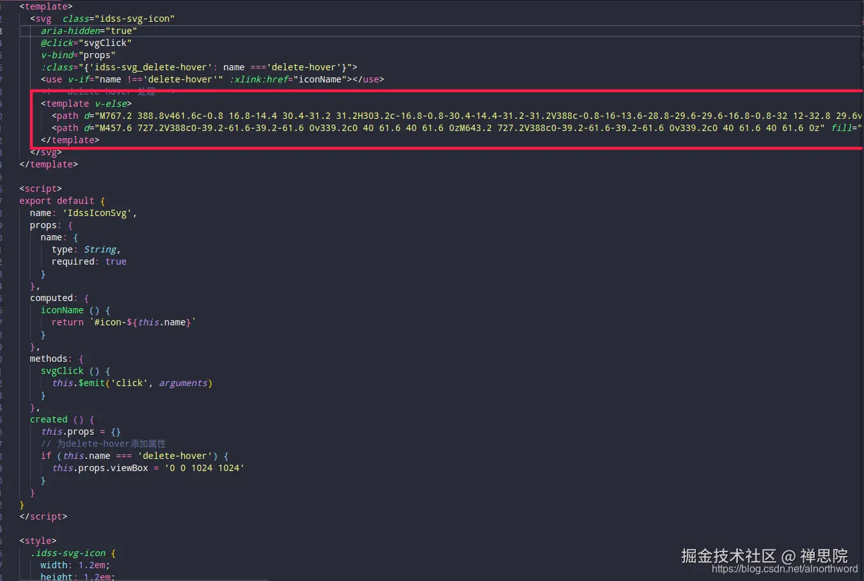Click the fill= attribute on second path
864x581 pixels.
pos(846,128)
